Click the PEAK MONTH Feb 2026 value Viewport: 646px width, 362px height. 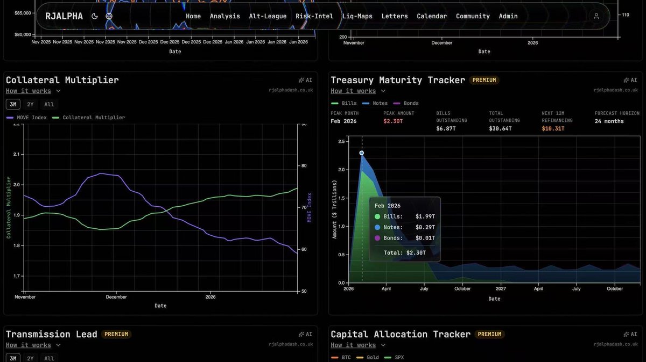(343, 121)
